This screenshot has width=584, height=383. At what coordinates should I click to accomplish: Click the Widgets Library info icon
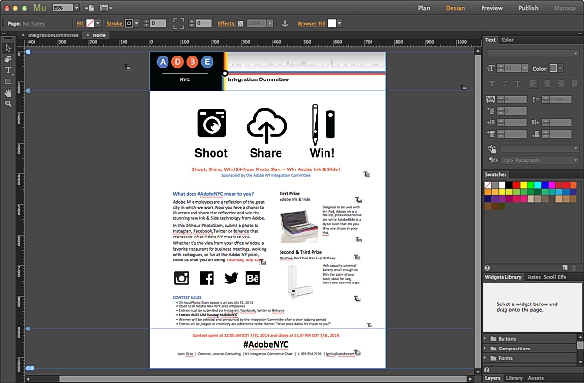487,370
